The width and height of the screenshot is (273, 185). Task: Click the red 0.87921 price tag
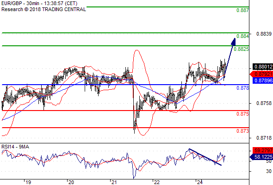pos(261,74)
